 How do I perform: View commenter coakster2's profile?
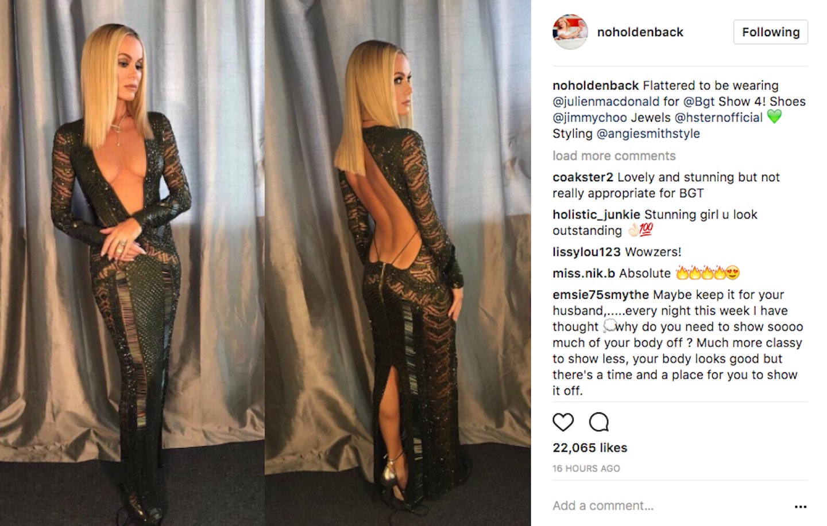tap(583, 177)
